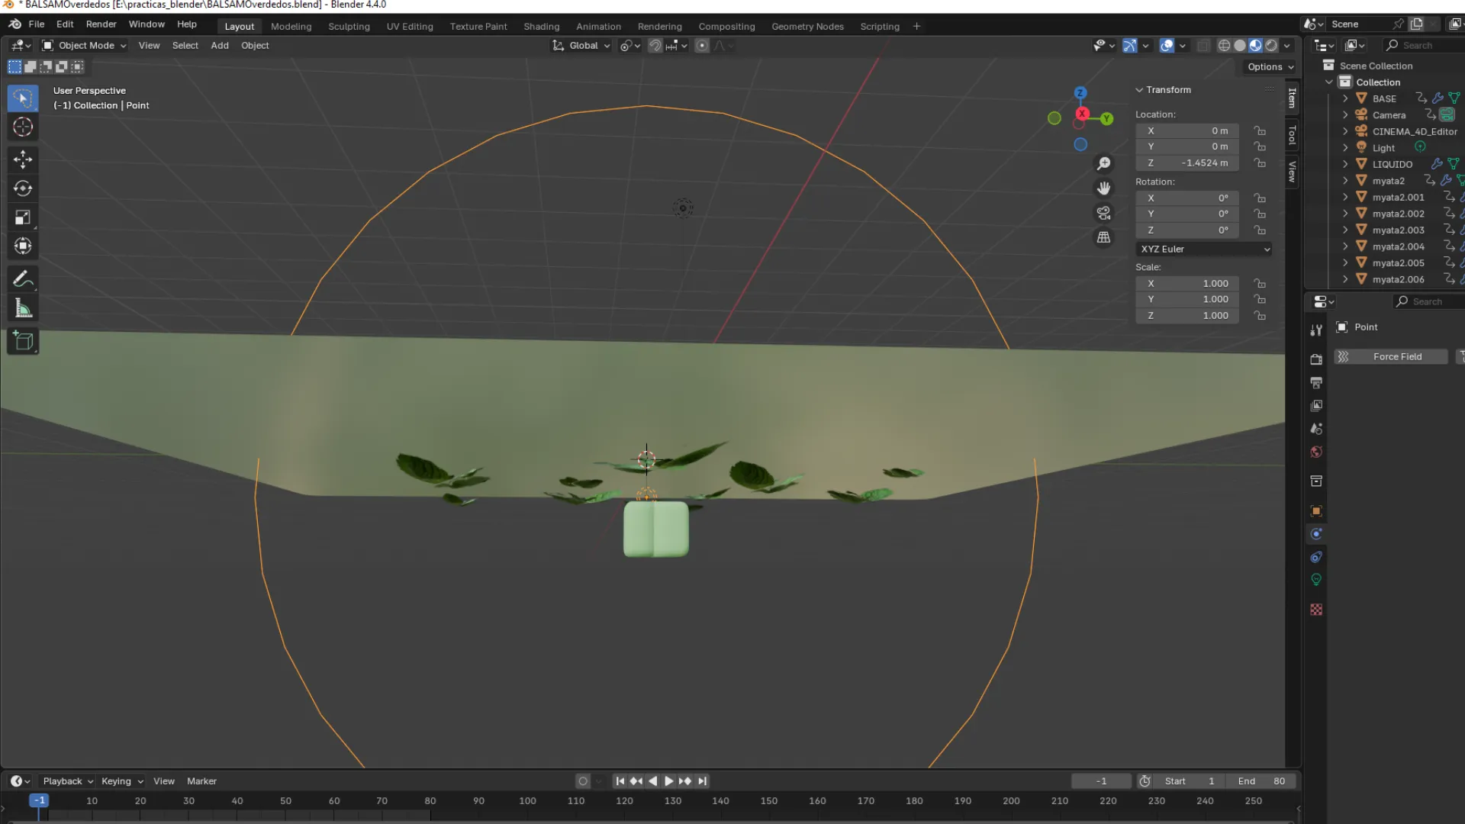This screenshot has width=1465, height=824.
Task: Open the Tool settings properties tab
Action: coord(1316,330)
